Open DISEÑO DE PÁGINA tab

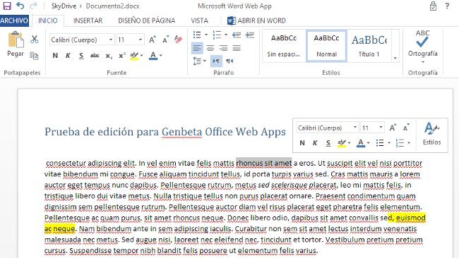146,20
